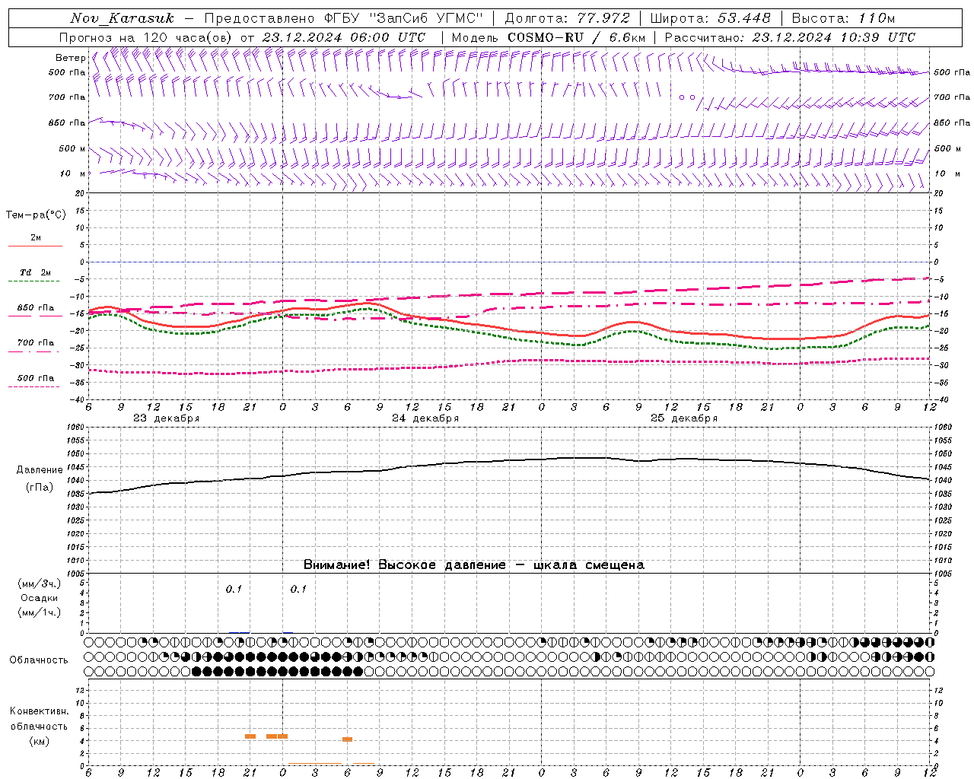Screen dimensions: 974x779
Task: Click the 'Внимание! Высокое давление' warning text
Action: (x=404, y=564)
